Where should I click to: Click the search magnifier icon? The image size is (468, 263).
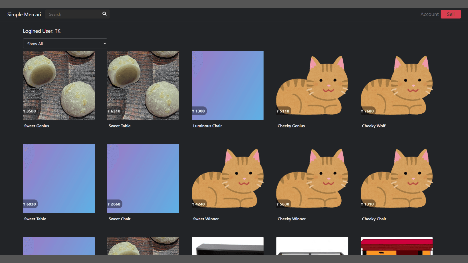point(104,14)
